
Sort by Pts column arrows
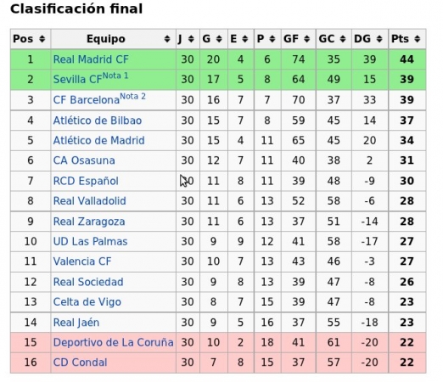point(417,39)
